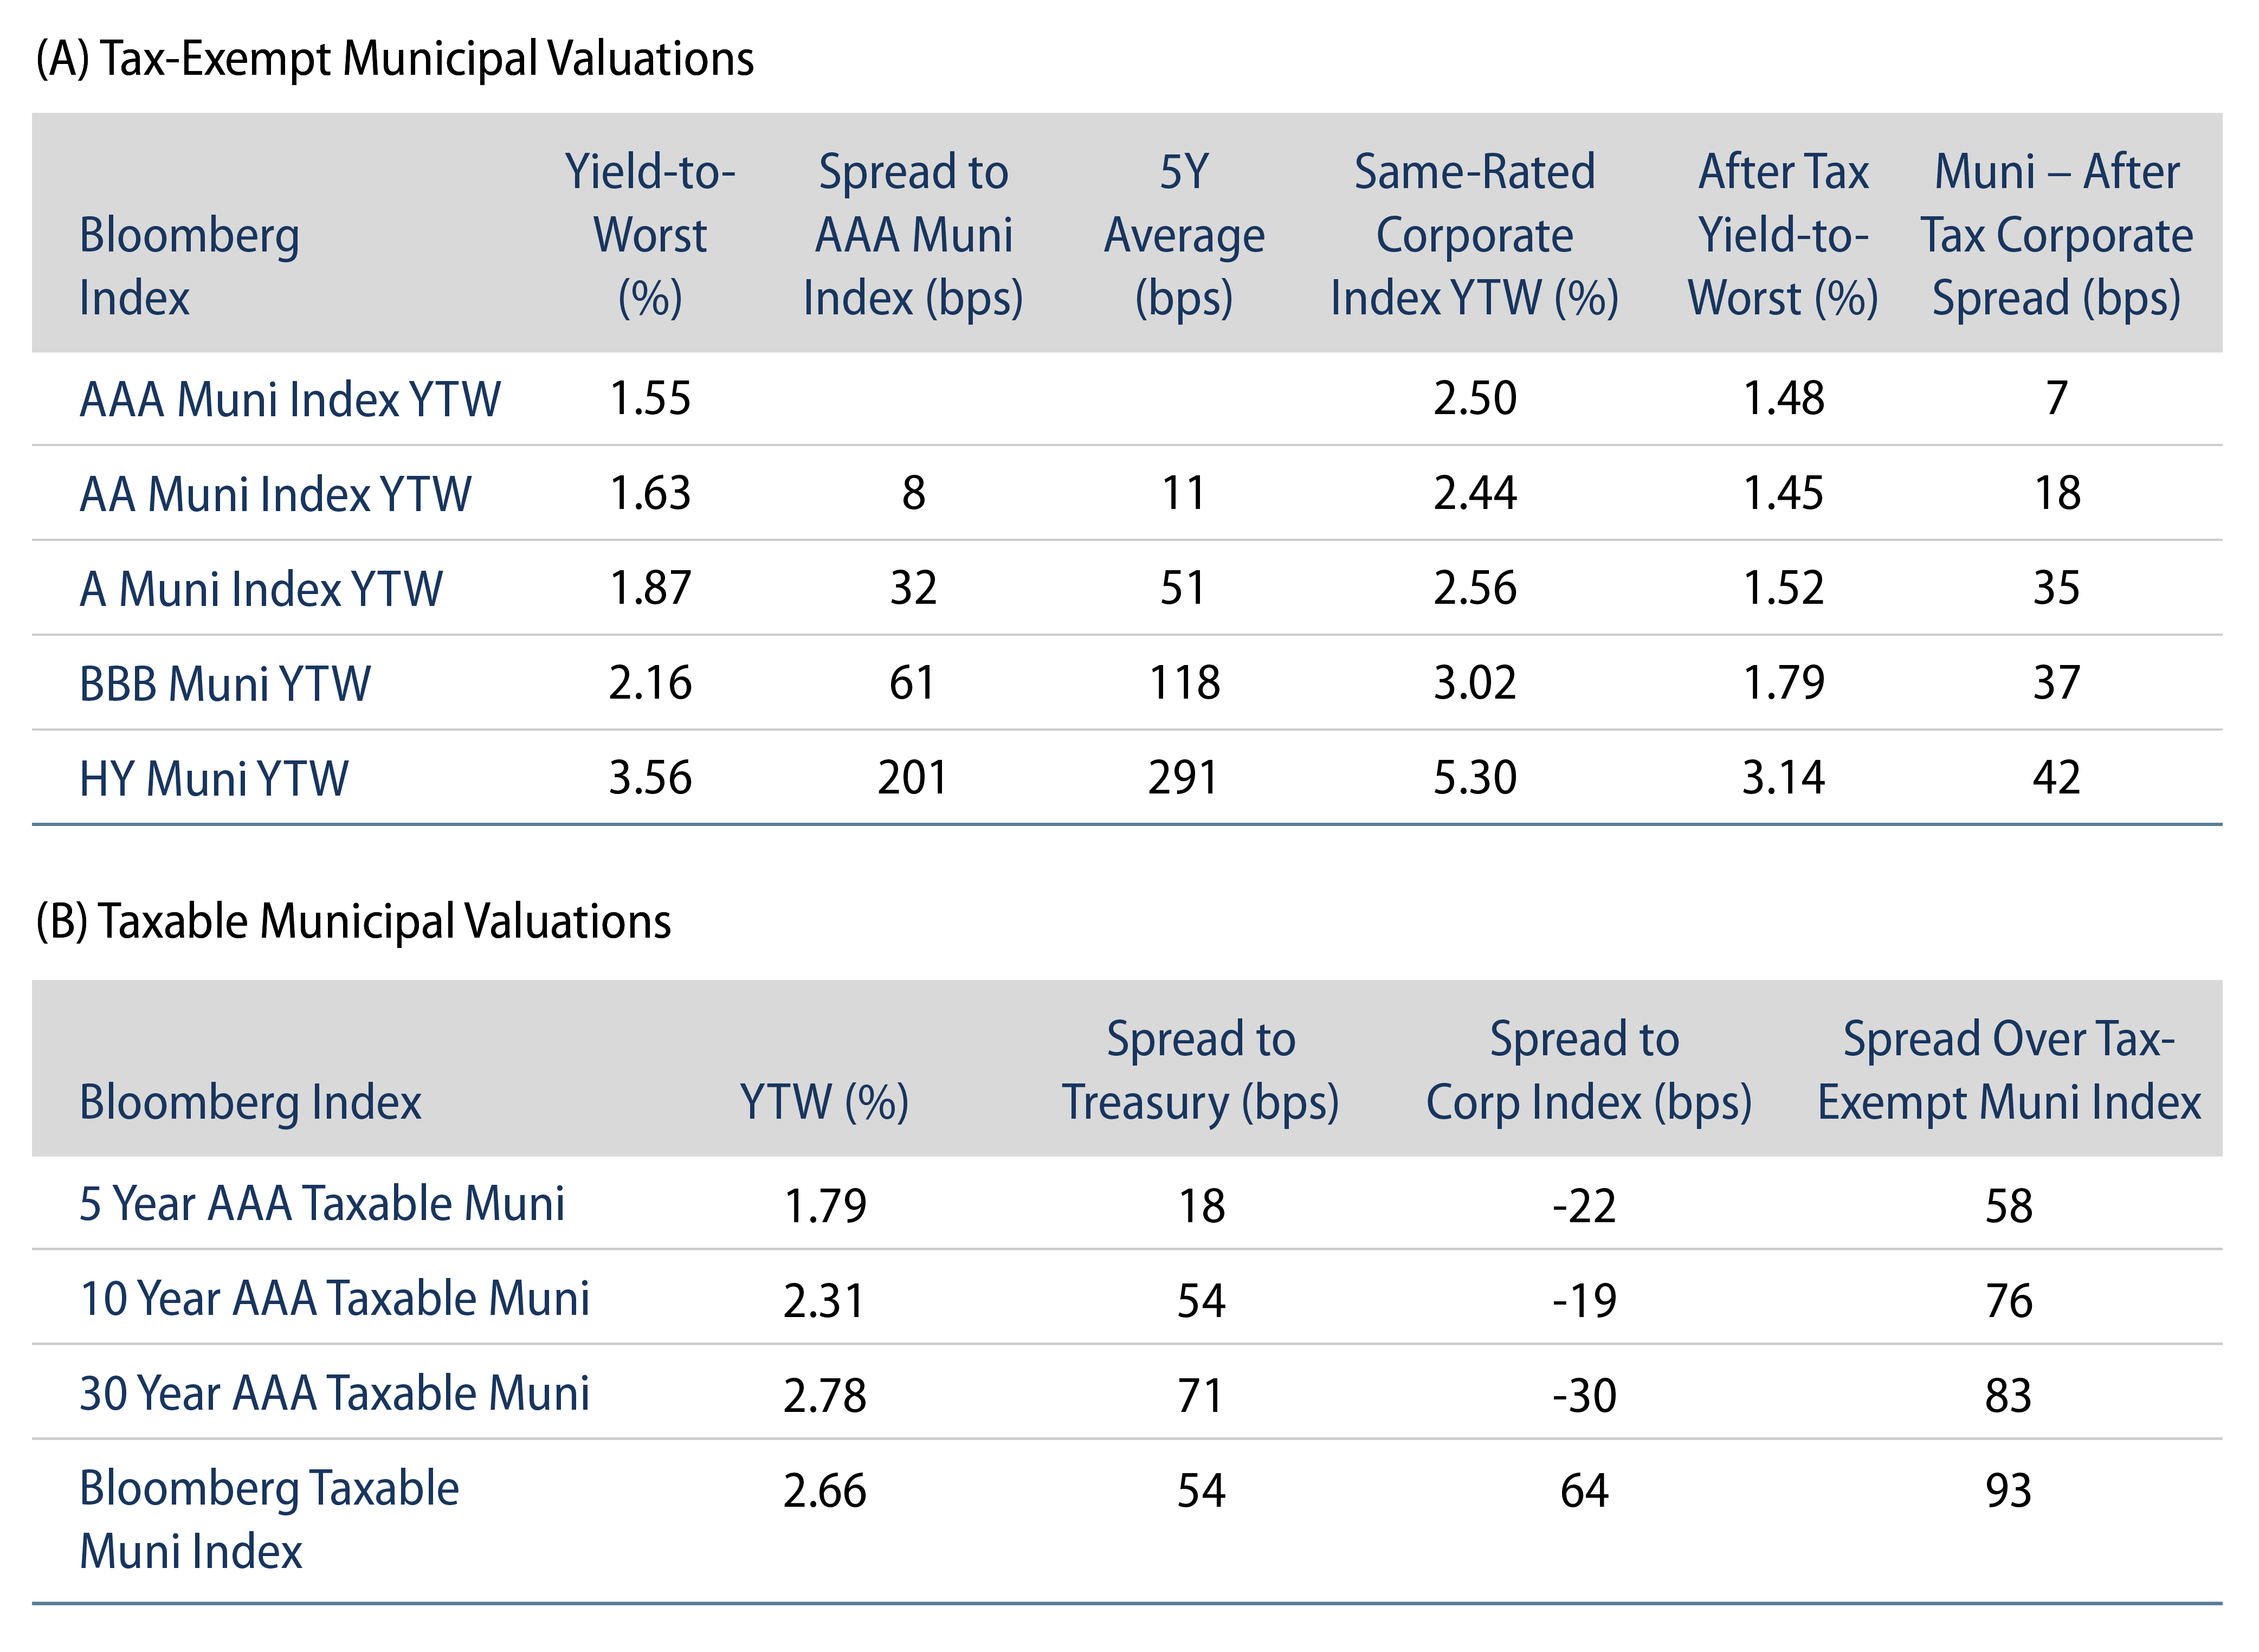Click the "5 Year AAA Taxable Muni" row label
The width and height of the screenshot is (2259, 1652).
coord(321,1204)
